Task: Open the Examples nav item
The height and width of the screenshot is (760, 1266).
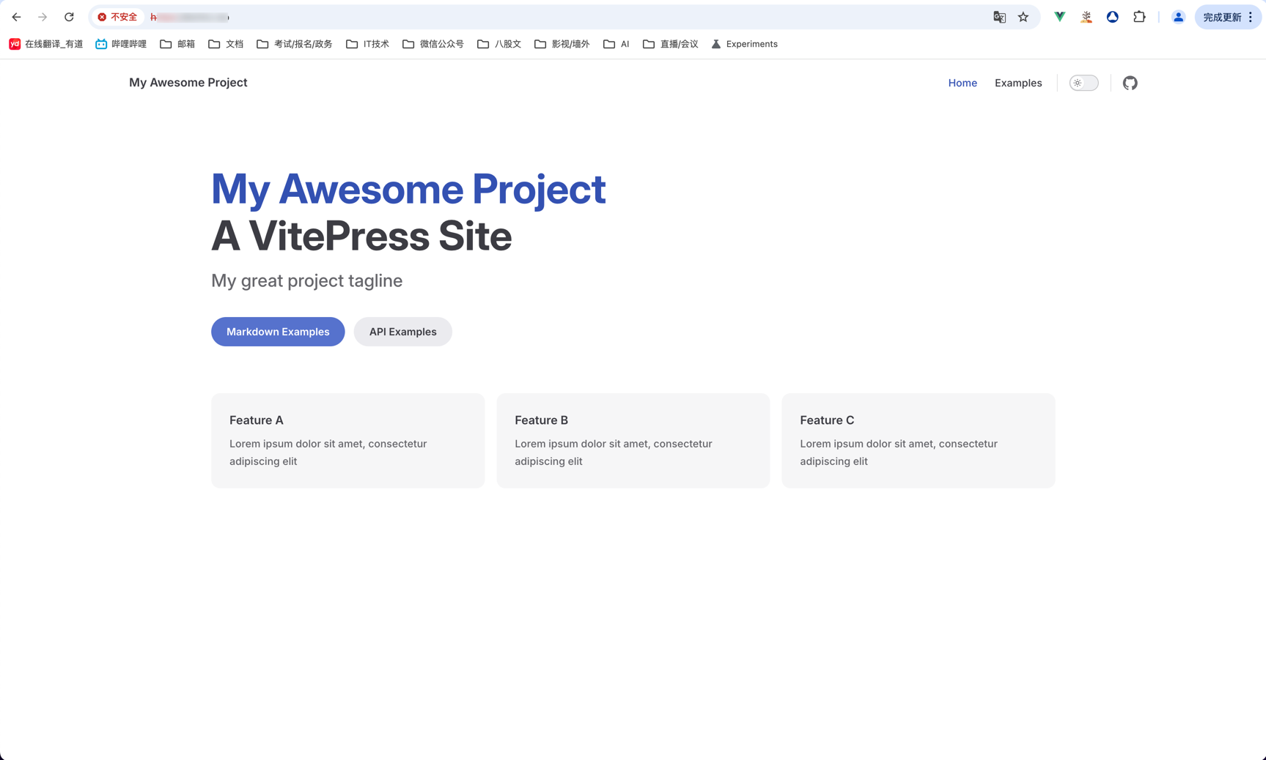Action: pyautogui.click(x=1017, y=83)
